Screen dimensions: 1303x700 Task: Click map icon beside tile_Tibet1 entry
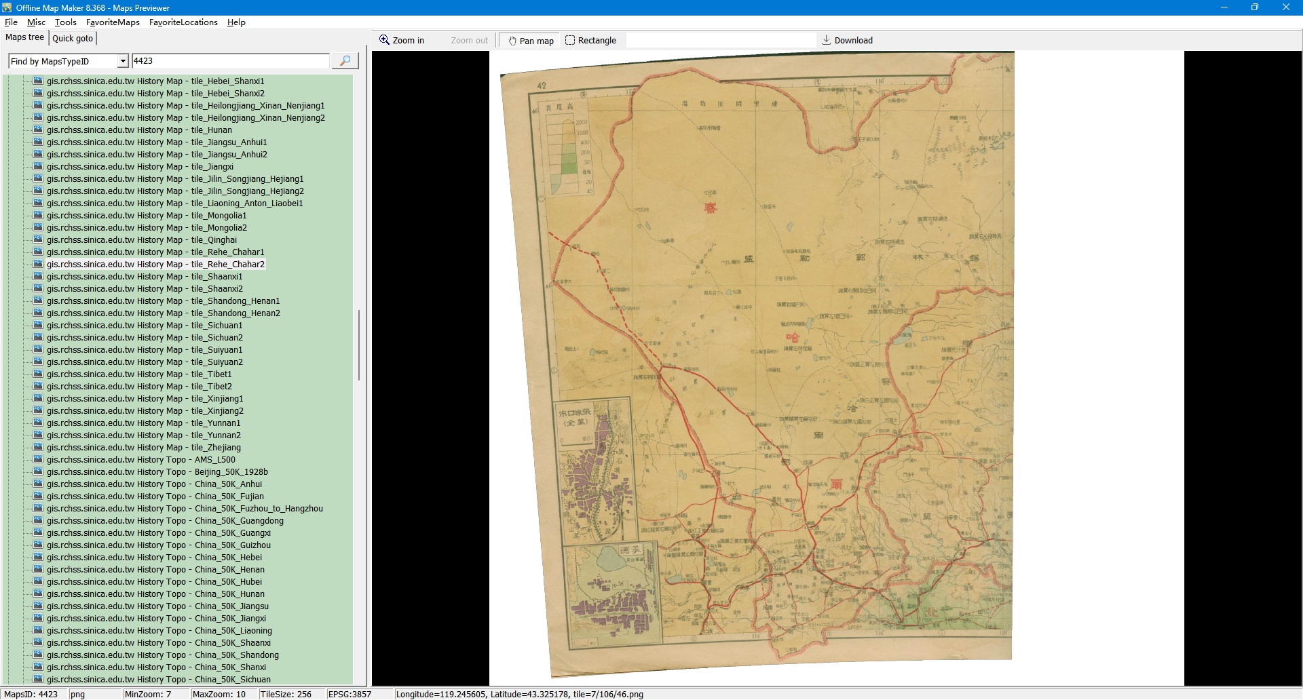(38, 374)
